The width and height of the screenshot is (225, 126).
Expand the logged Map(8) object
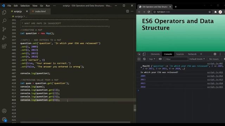click(x=141, y=67)
